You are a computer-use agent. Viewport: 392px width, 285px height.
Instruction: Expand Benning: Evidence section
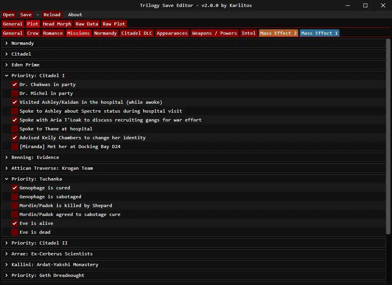pyautogui.click(x=194, y=157)
